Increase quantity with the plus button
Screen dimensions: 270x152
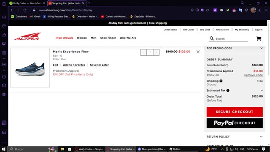156,52
